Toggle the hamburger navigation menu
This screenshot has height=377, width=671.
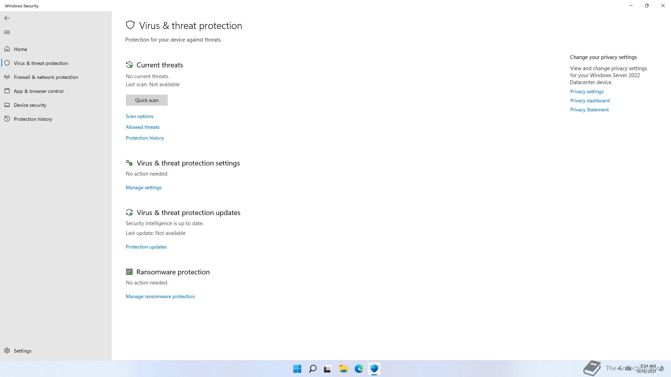click(7, 32)
